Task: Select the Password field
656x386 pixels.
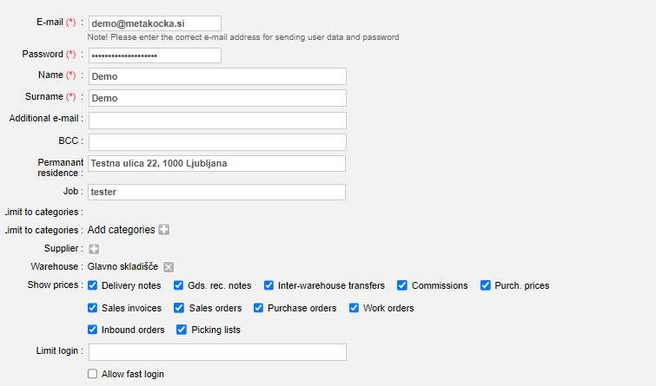Action: click(x=155, y=56)
